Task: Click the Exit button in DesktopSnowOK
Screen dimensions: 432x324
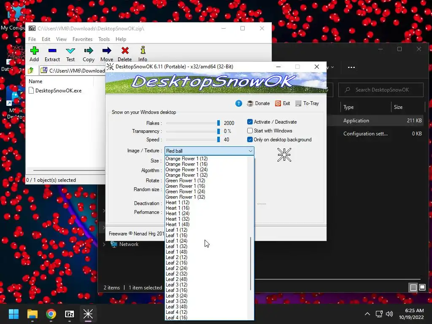Action: pos(282,103)
